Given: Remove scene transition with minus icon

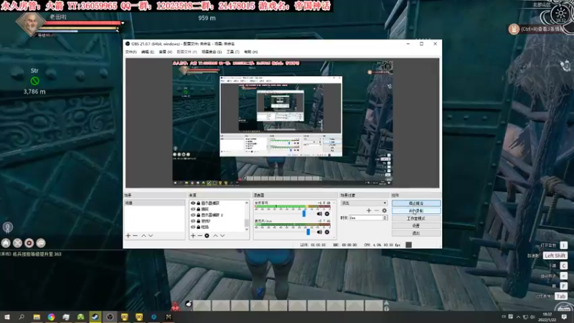Looking at the screenshot, I should (376, 210).
